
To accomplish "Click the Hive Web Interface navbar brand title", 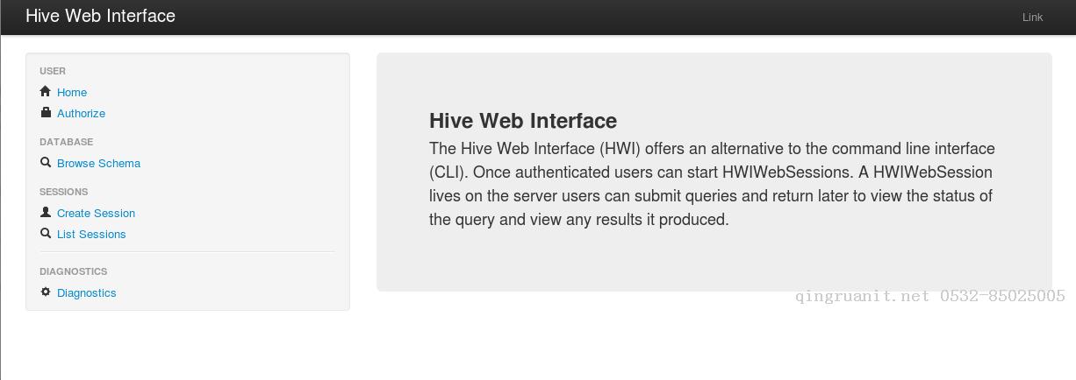I will click(x=100, y=16).
